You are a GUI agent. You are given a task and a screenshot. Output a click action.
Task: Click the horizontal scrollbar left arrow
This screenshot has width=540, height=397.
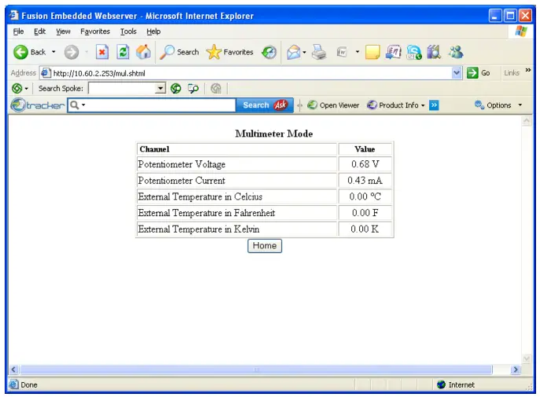tap(13, 369)
